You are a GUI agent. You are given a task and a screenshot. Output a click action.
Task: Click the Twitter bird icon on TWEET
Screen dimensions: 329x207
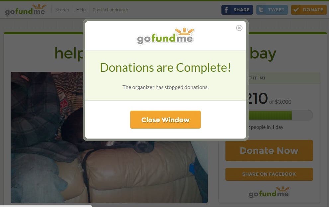pyautogui.click(x=261, y=10)
